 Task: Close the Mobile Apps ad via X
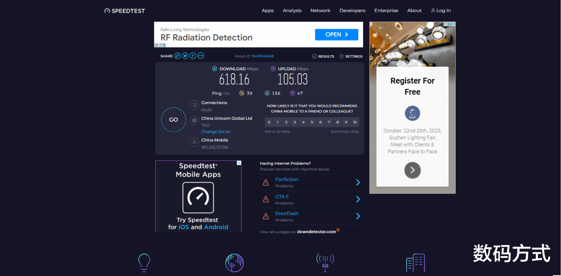pyautogui.click(x=239, y=163)
